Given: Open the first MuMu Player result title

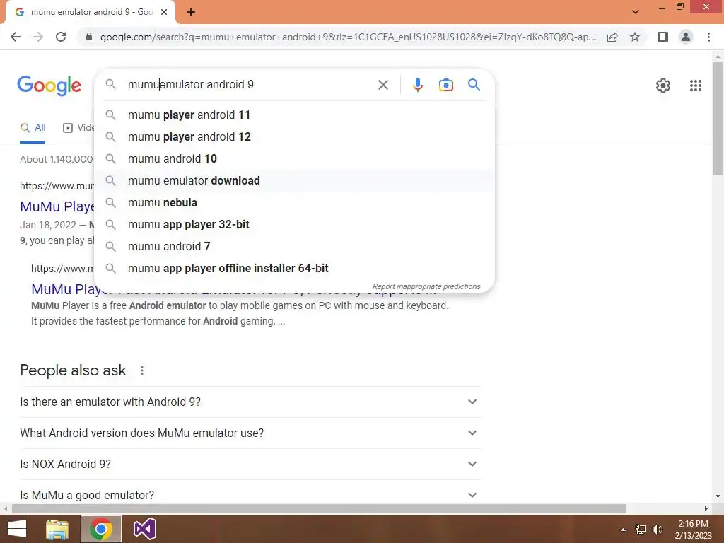Looking at the screenshot, I should [x=57, y=206].
